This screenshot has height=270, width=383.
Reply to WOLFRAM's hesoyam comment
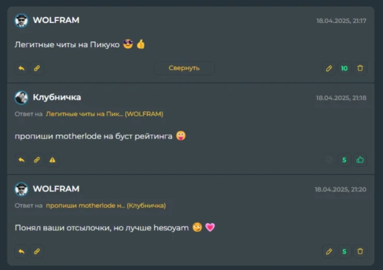tap(21, 251)
